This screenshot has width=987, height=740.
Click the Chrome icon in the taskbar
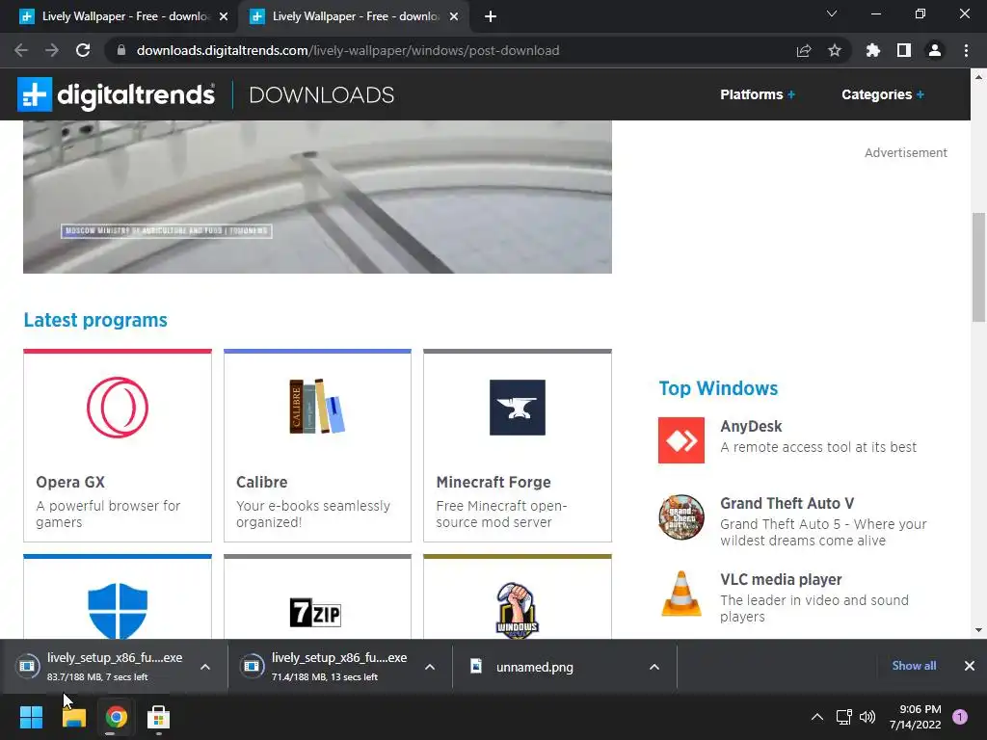click(116, 717)
